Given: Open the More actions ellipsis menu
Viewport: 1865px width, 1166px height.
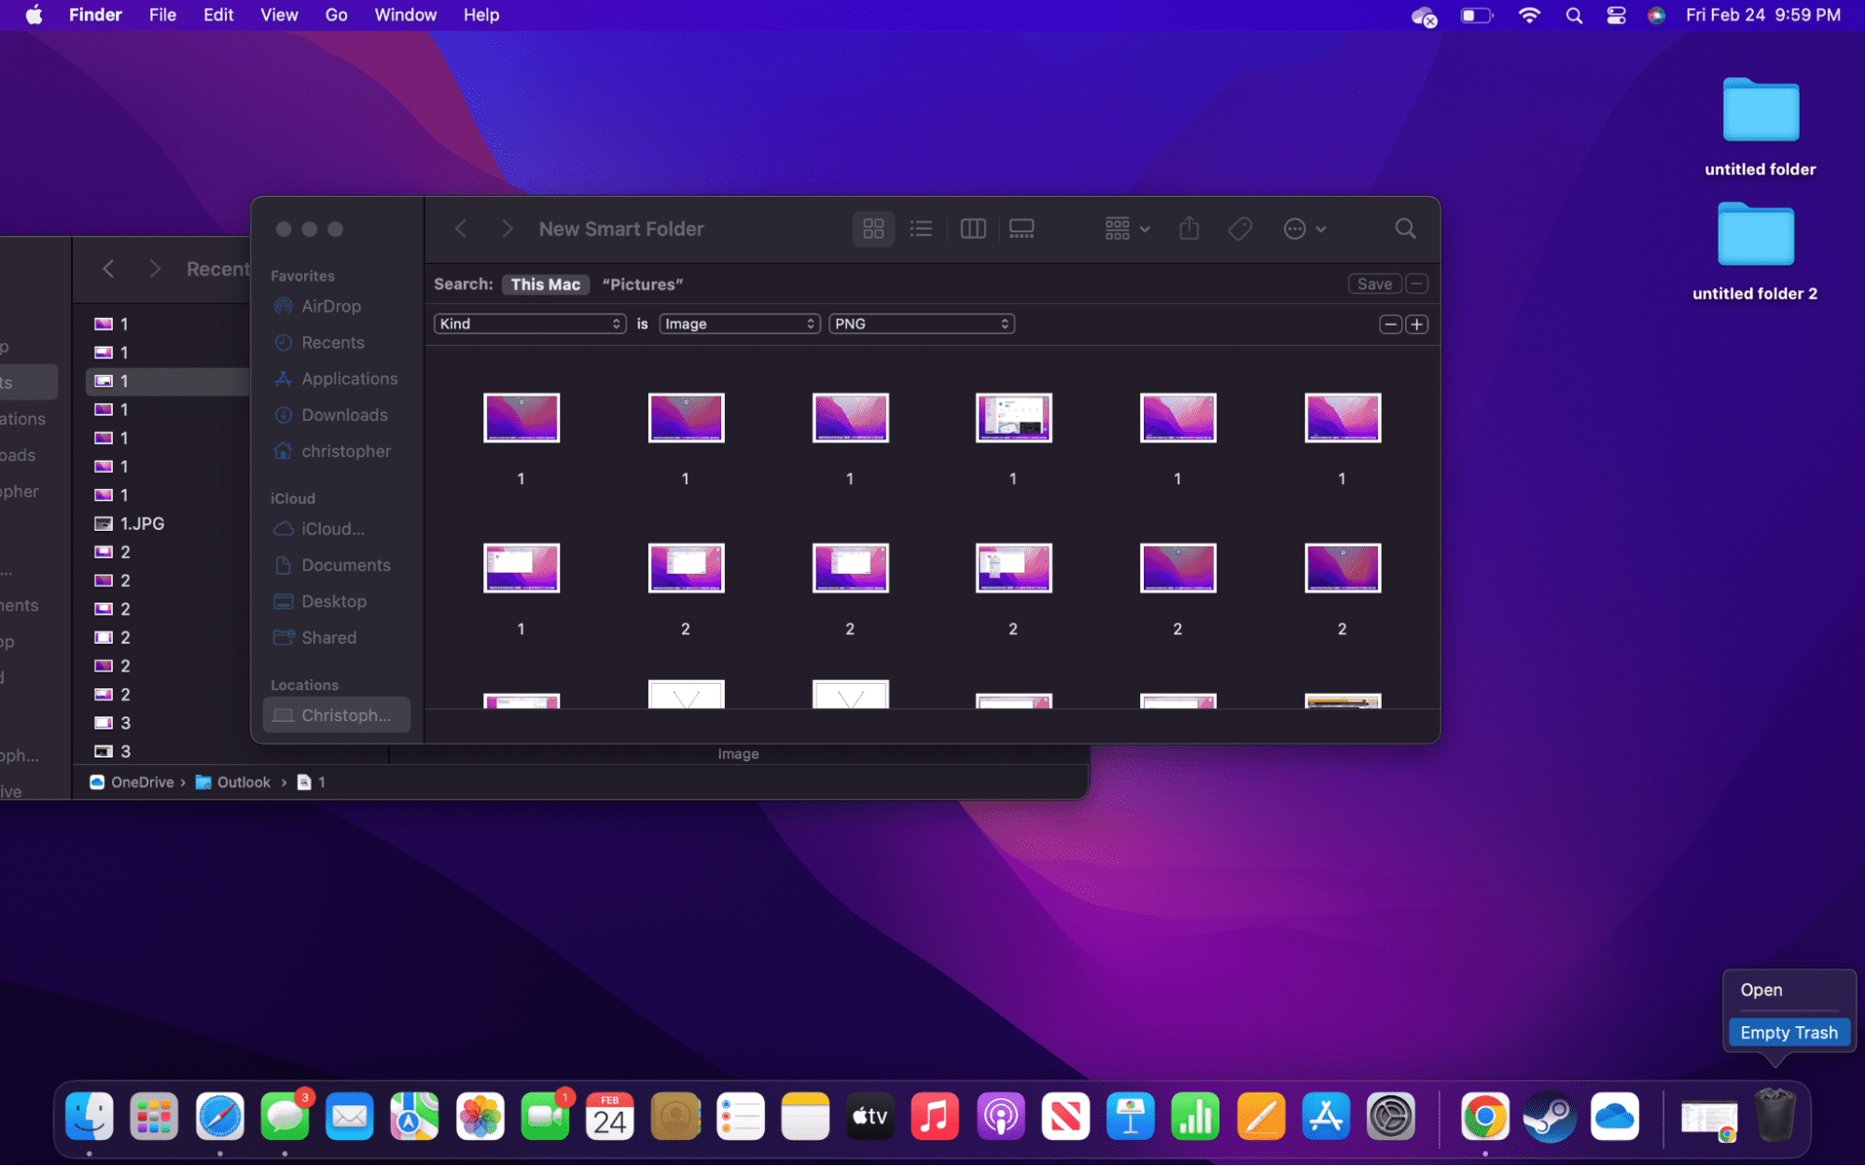Looking at the screenshot, I should click(x=1304, y=229).
